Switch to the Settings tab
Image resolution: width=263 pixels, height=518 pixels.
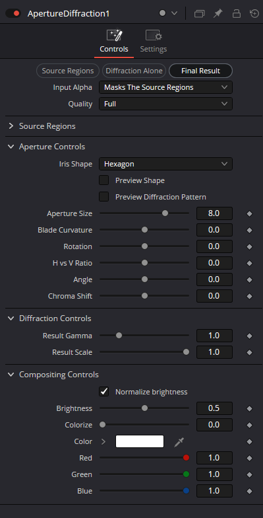tap(153, 42)
